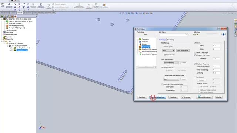The image size is (237, 133).
Task: Enable Eckenradius beim letzten Schnitt checkbox
Action: coord(163,85)
